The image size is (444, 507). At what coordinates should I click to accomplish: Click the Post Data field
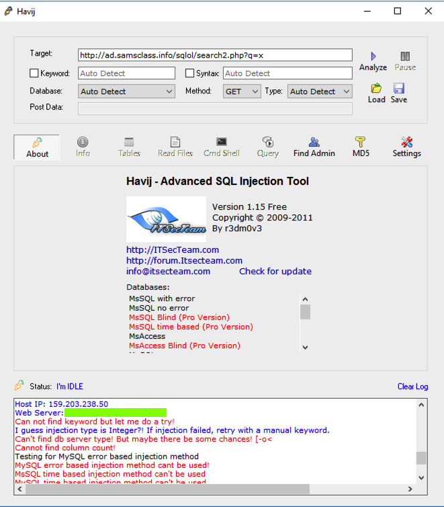(215, 109)
